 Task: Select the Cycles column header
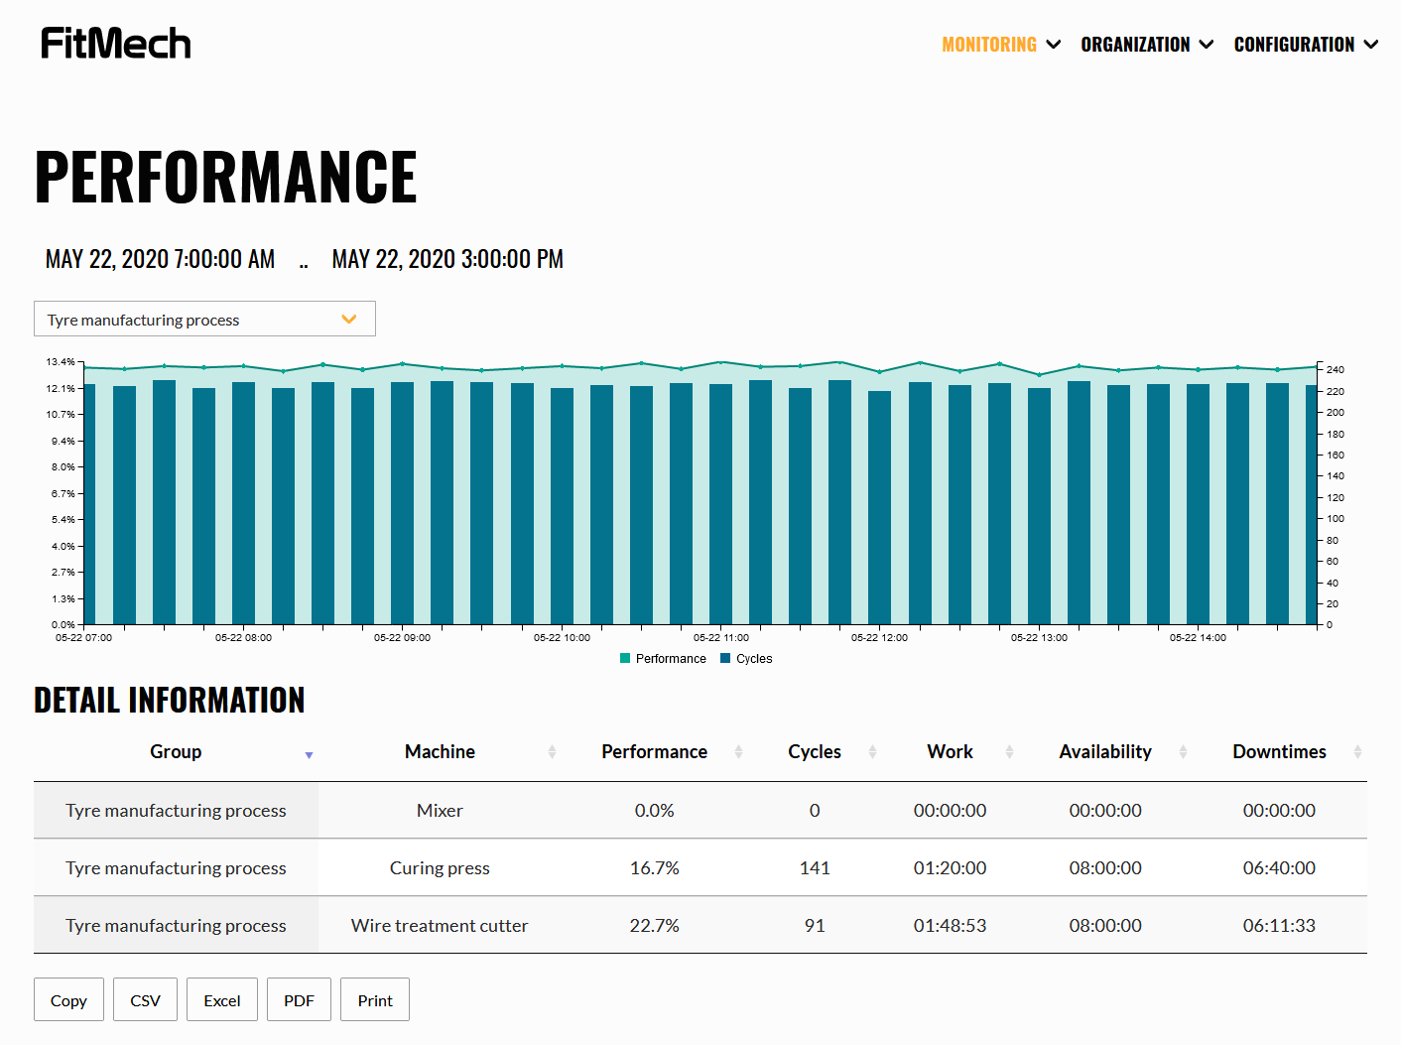point(815,752)
